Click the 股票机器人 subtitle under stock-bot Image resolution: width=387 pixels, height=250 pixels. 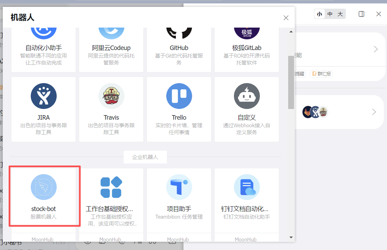[44, 217]
